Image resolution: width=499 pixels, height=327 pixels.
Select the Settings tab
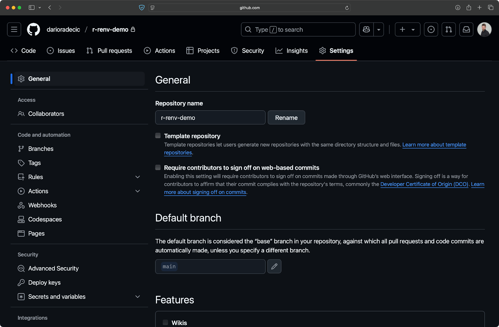(x=336, y=51)
